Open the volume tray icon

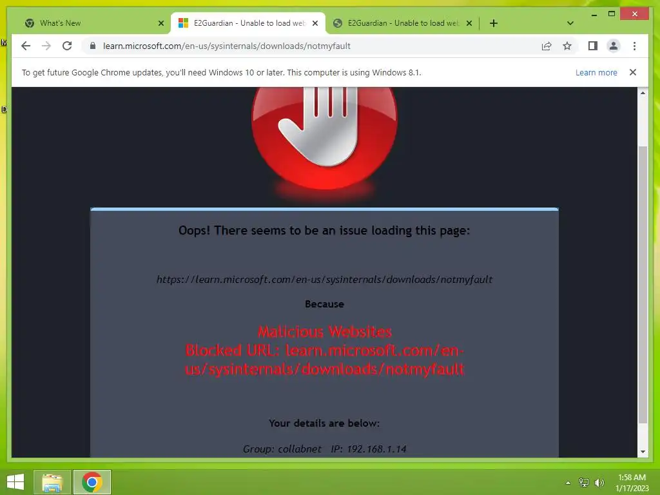(x=599, y=483)
